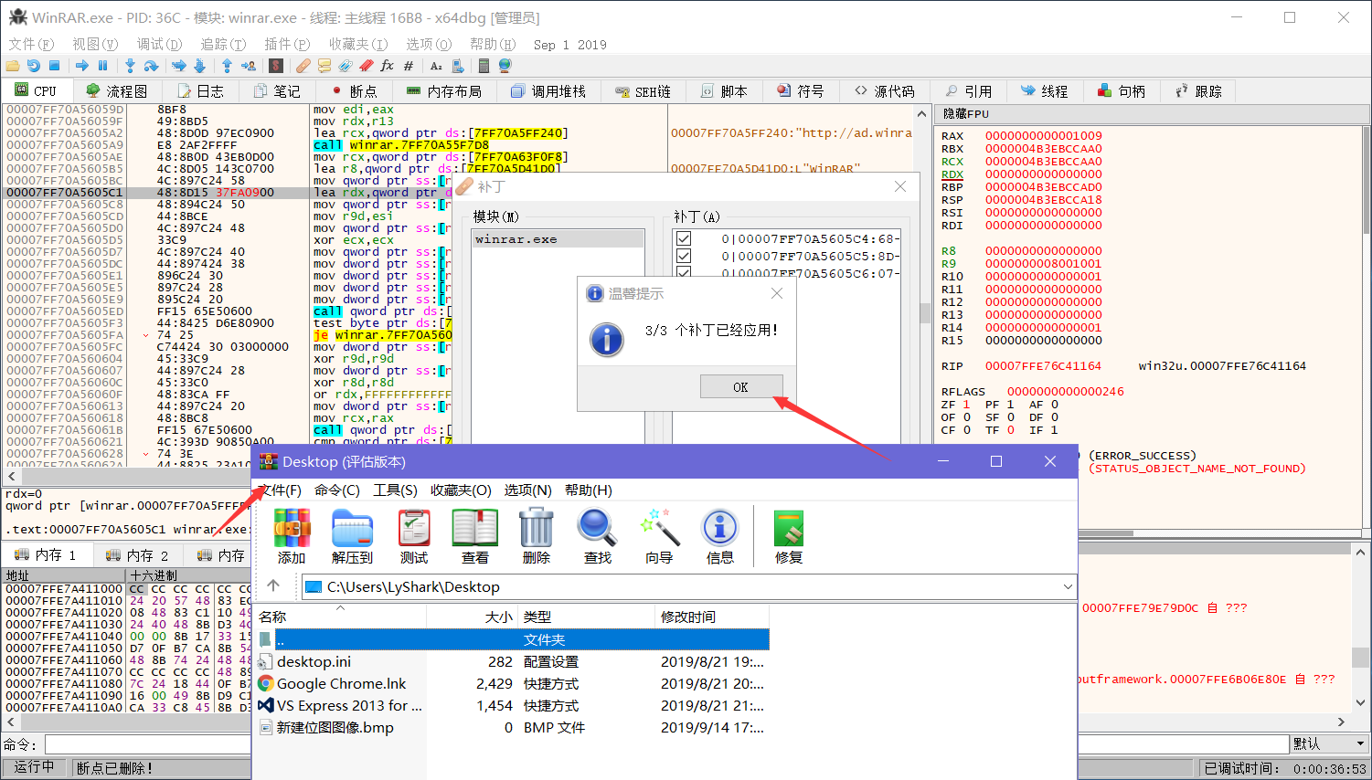Execute till return with up arrow icon

coord(227,66)
